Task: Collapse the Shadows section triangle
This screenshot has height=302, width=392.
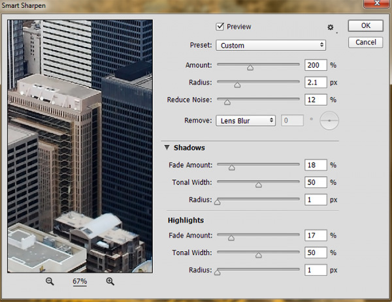Action: tap(167, 147)
